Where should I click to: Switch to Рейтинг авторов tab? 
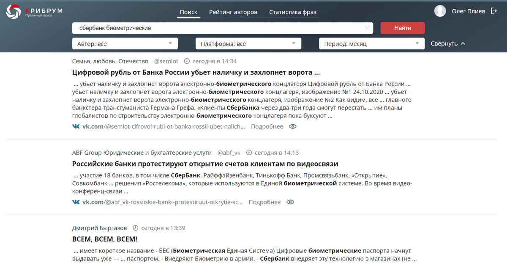tap(233, 12)
